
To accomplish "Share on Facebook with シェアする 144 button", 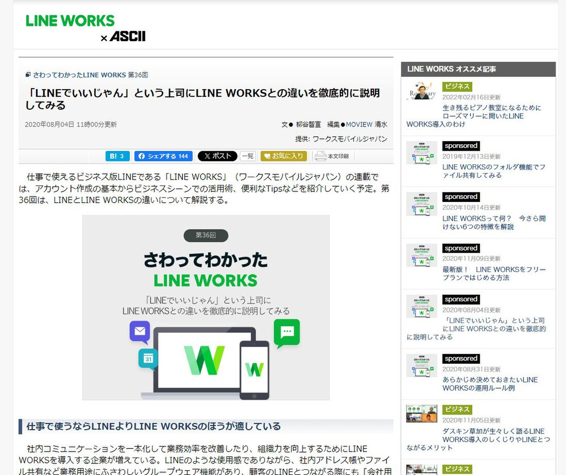I will point(164,156).
